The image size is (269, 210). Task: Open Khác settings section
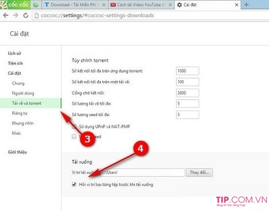click(16, 133)
